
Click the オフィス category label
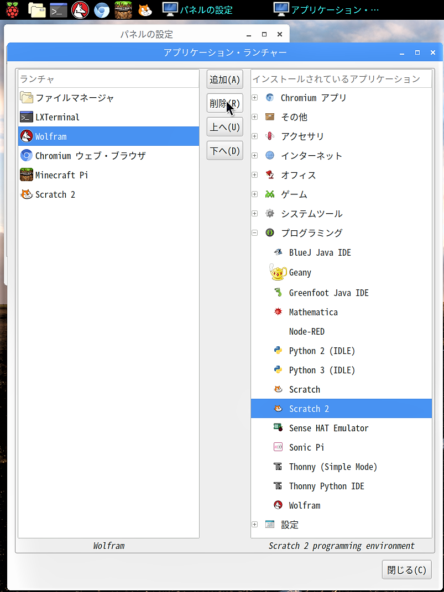coord(299,175)
